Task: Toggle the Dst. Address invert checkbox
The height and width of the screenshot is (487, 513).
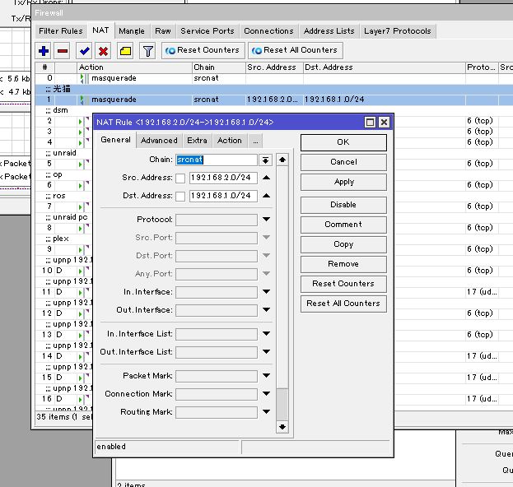Action: [180, 196]
